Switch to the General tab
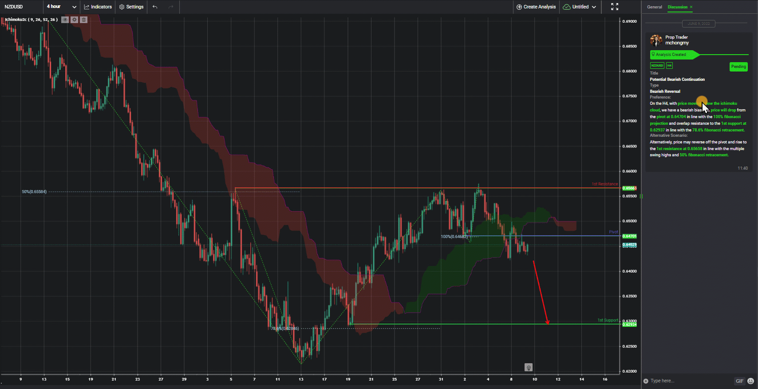 (654, 7)
